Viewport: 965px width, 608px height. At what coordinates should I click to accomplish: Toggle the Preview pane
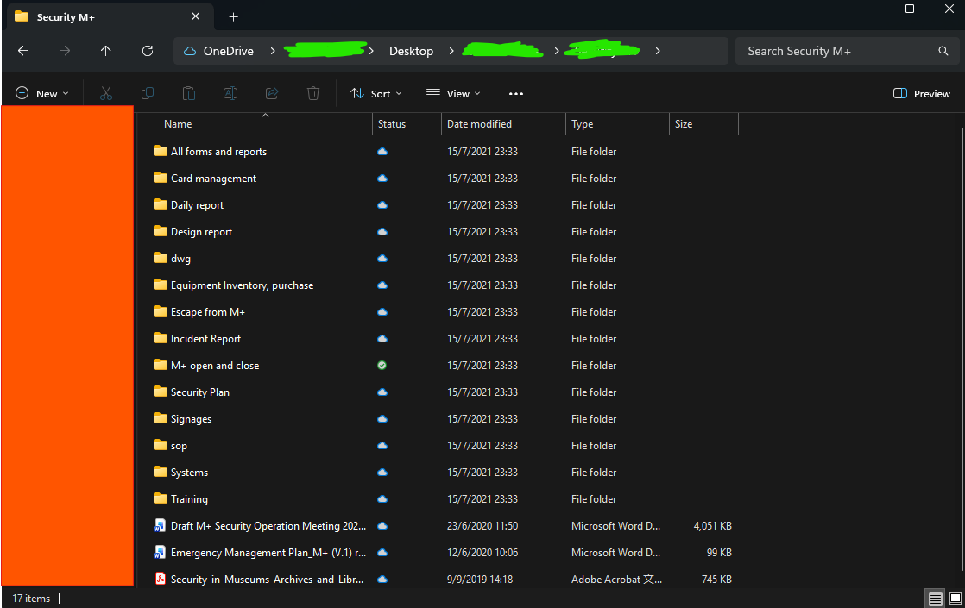(x=921, y=93)
